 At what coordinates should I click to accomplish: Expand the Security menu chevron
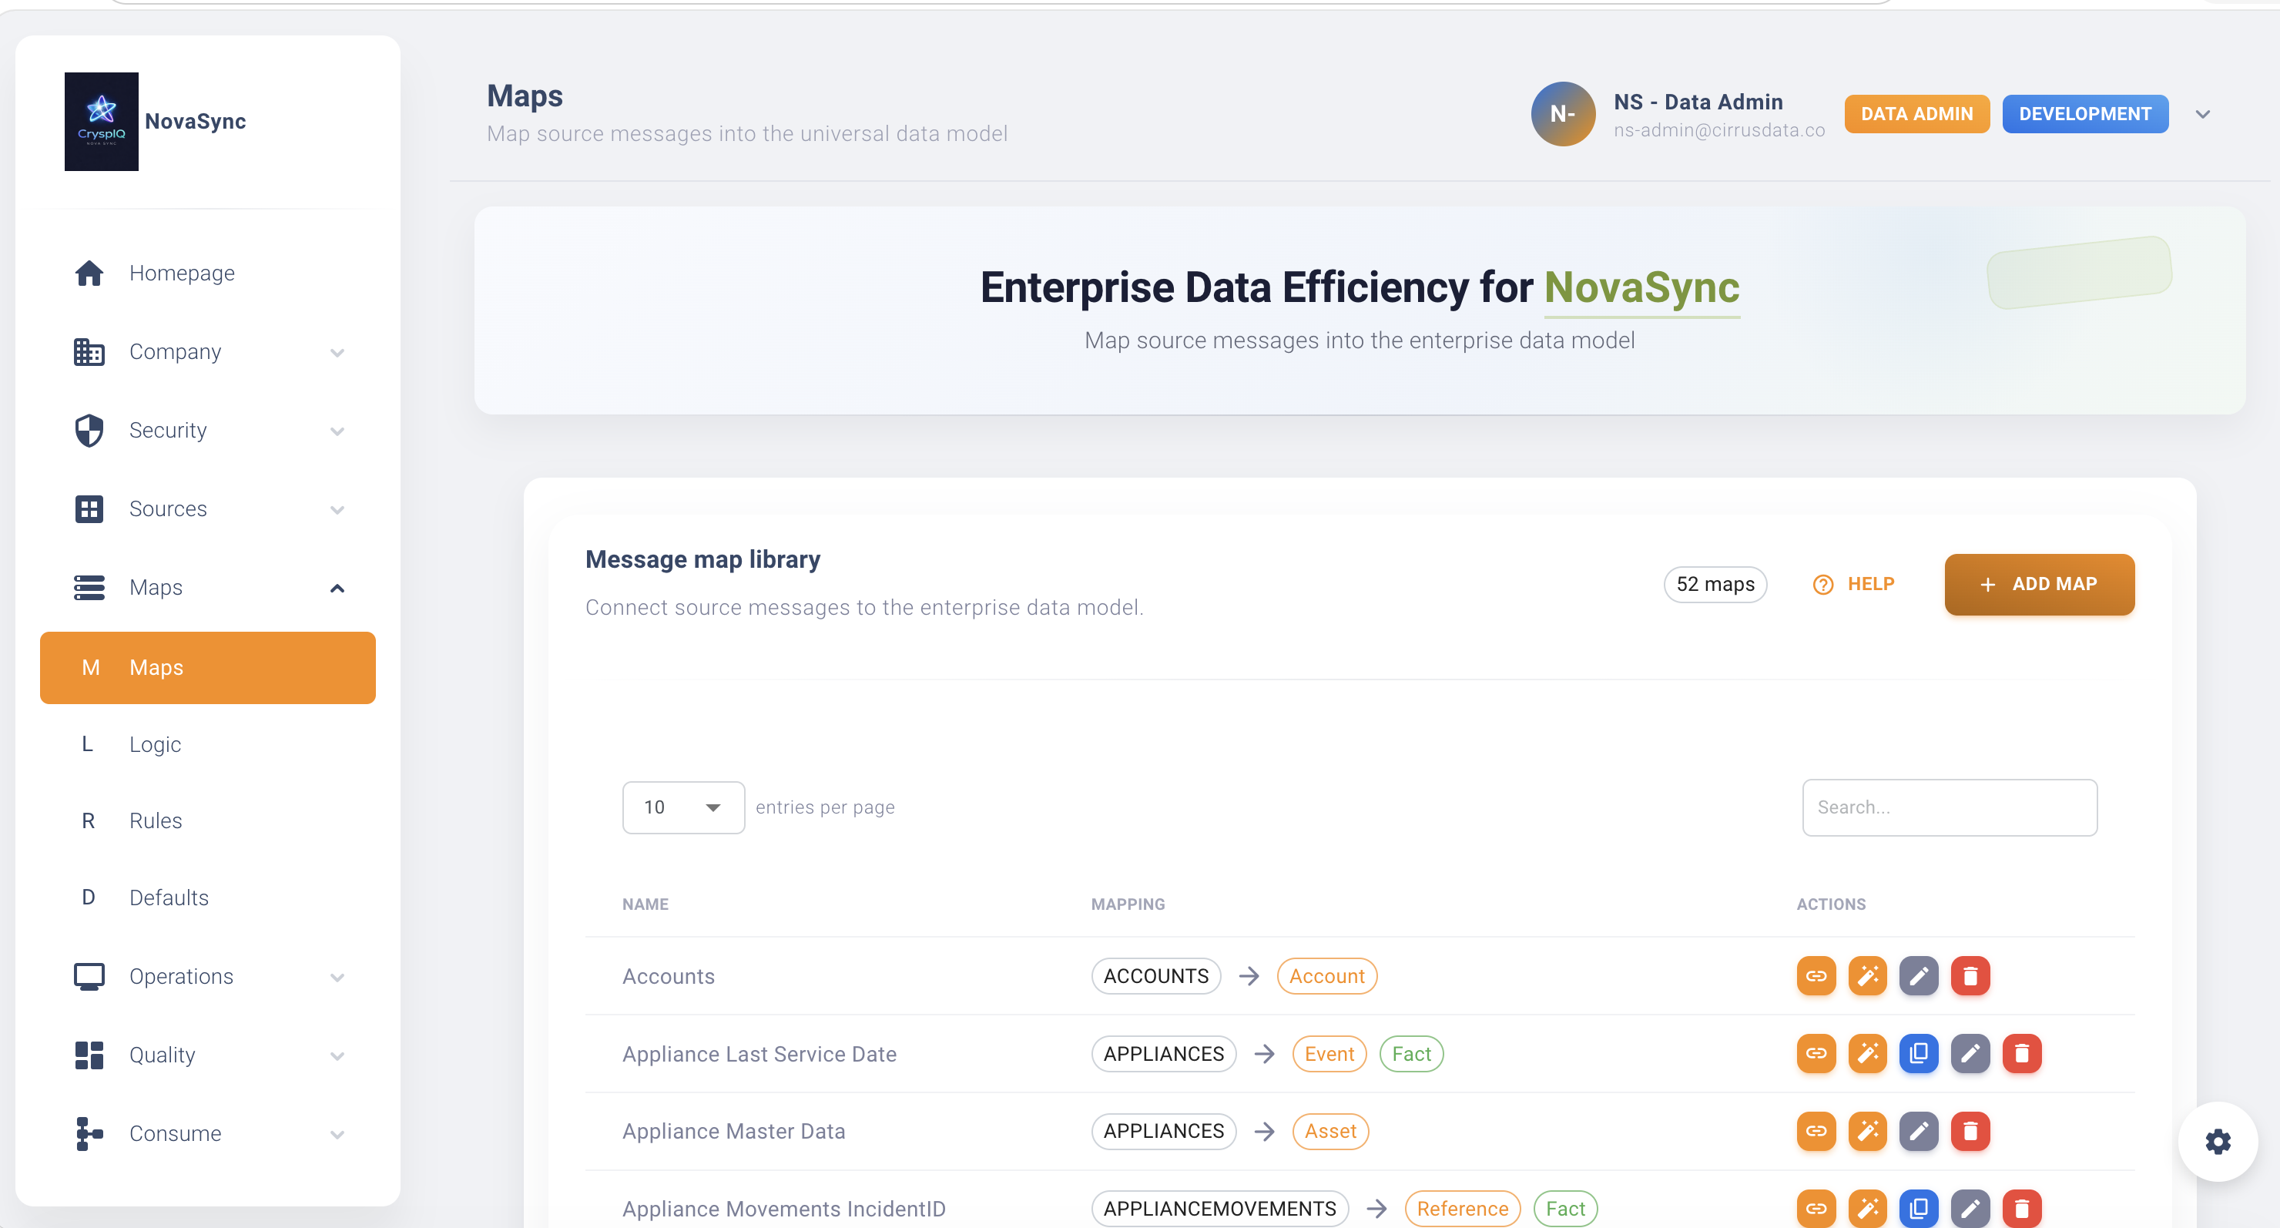tap(337, 431)
